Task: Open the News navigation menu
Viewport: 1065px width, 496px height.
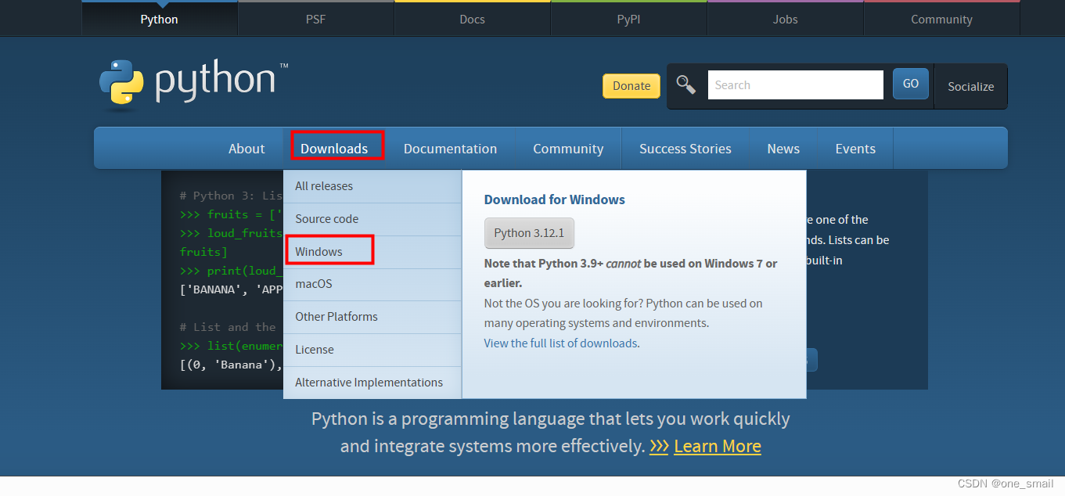Action: tap(783, 149)
